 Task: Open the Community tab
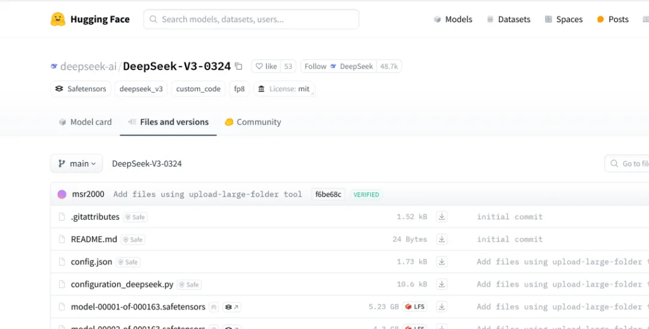click(252, 122)
